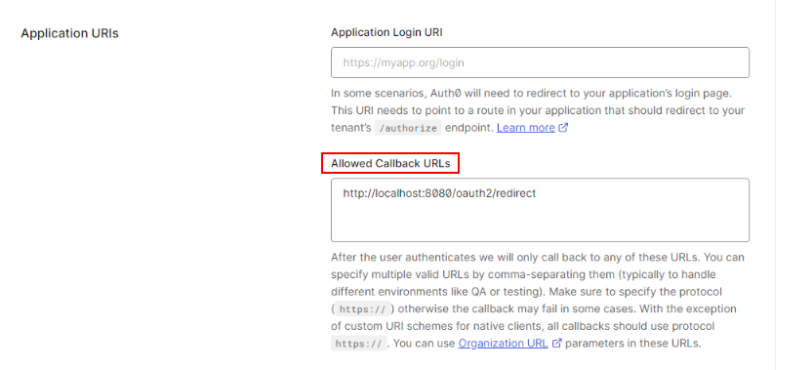
Task: Click the external-link icon after Organization URL
Action: [x=557, y=343]
